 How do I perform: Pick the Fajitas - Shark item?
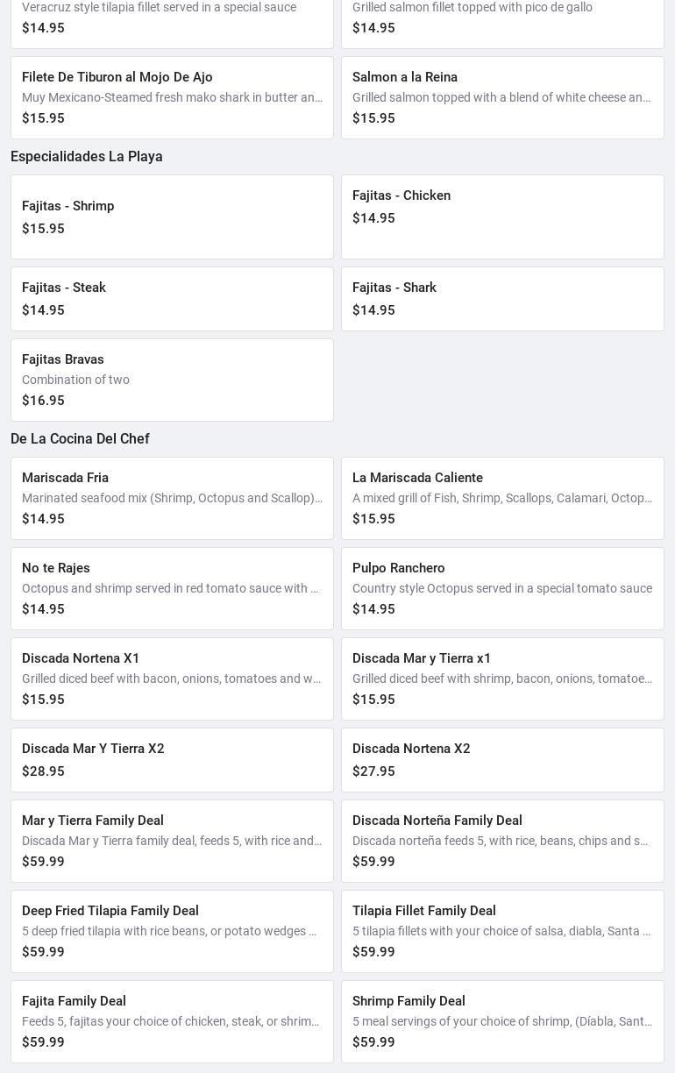(502, 299)
